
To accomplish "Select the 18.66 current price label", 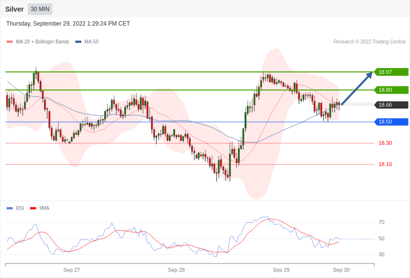I will (391, 105).
